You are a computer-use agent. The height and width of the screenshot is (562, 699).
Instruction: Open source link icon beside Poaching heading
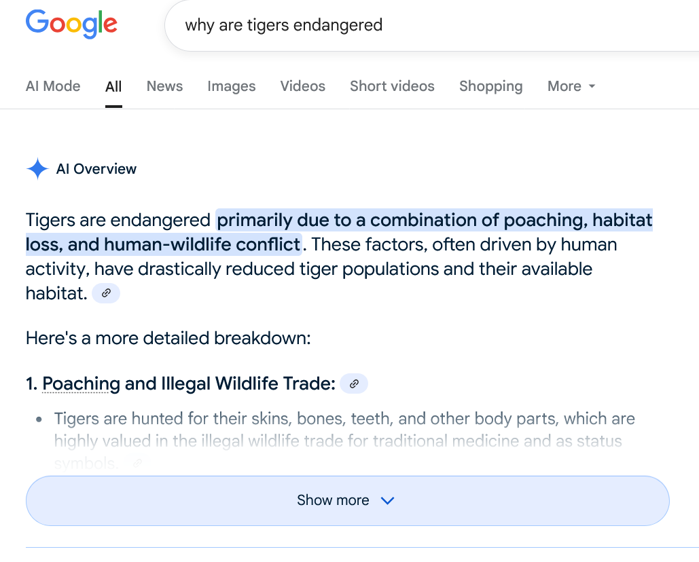(354, 383)
